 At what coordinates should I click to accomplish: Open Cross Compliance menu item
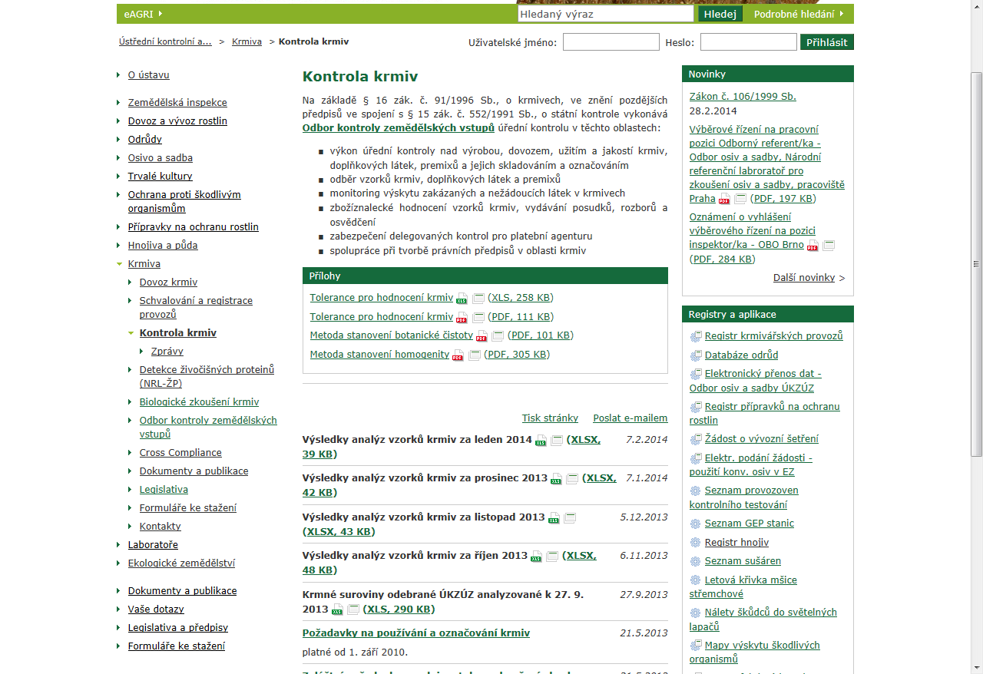[x=180, y=453]
